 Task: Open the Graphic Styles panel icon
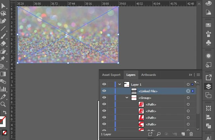pyautogui.click(x=208, y=64)
